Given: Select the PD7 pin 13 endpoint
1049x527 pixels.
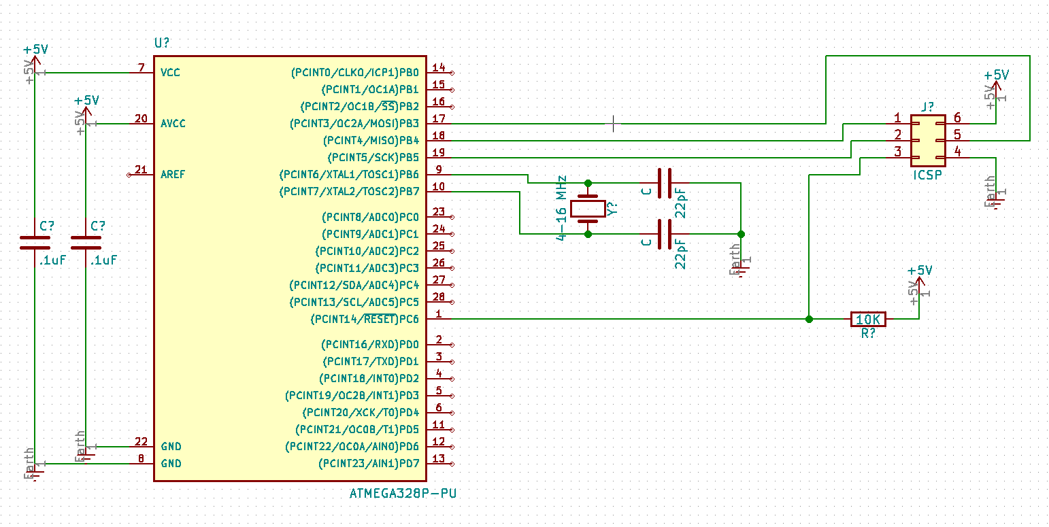Looking at the screenshot, I should (451, 464).
